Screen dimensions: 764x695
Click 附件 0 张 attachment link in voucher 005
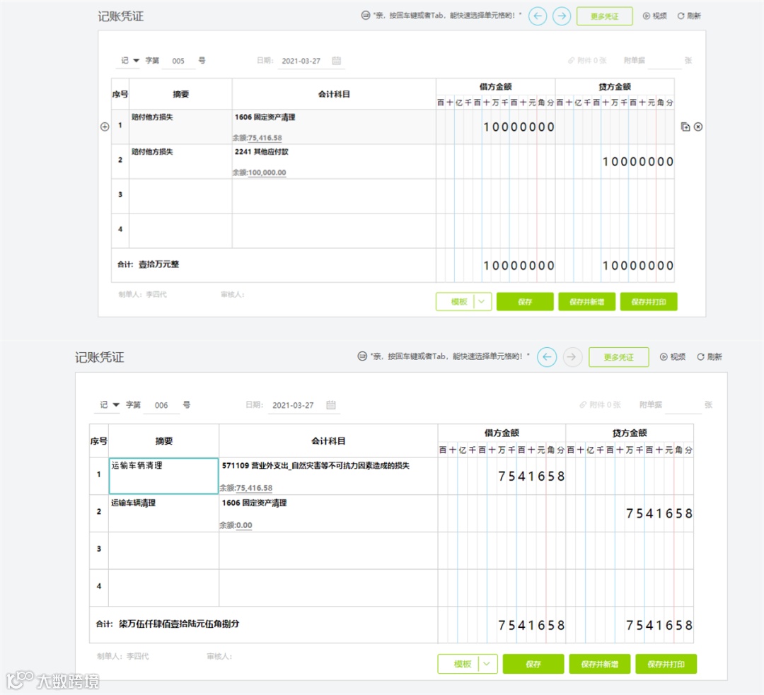(x=587, y=60)
